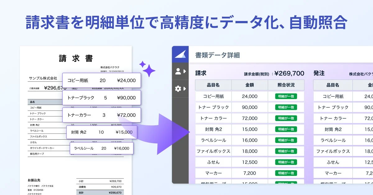Click the ラベルシール 20 ¥16,000 callout card
Viewport: 373px width, 195px height.
tap(101, 148)
